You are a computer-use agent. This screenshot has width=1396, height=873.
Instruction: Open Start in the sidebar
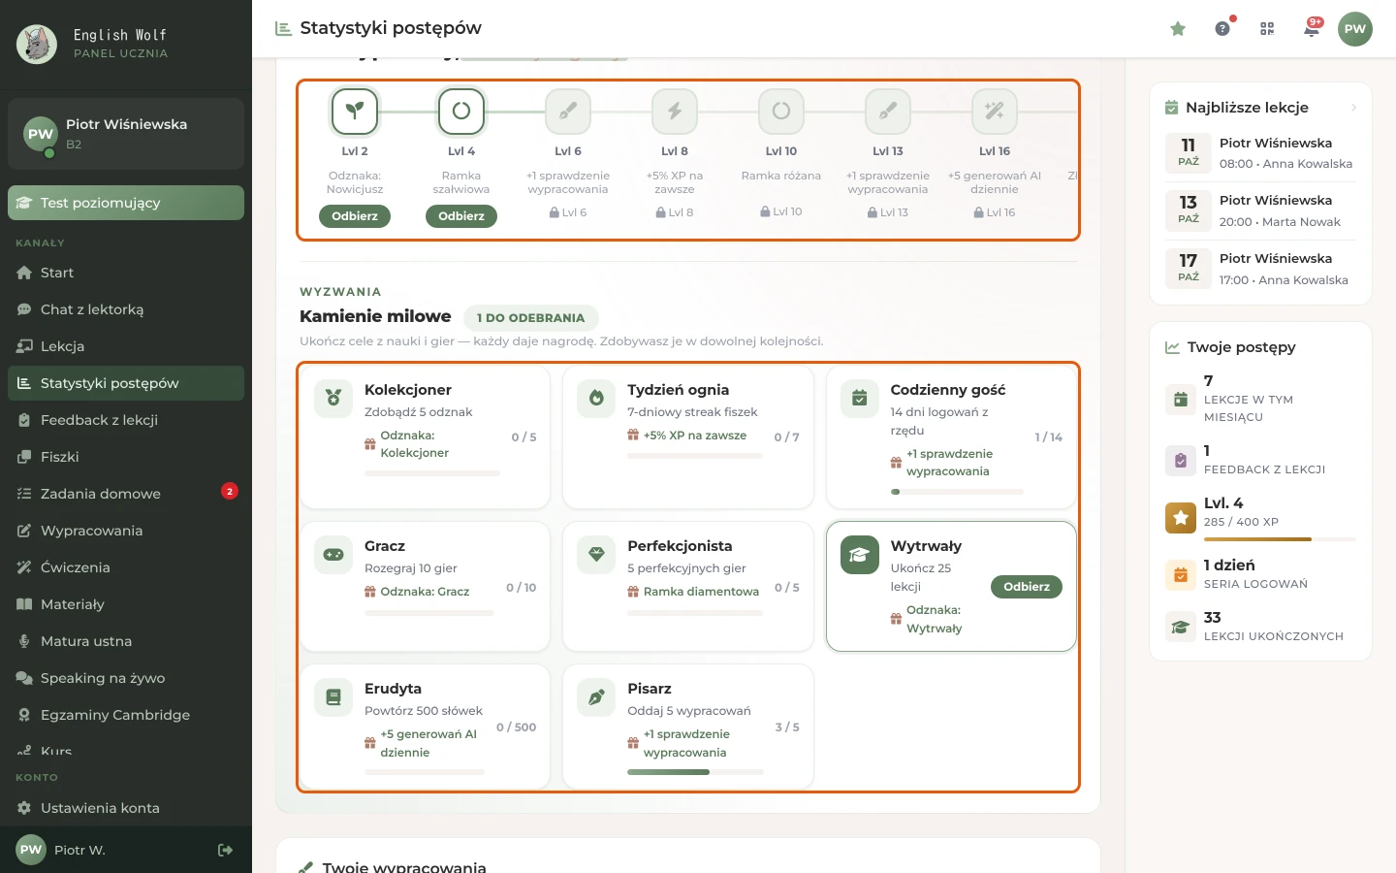tap(126, 273)
